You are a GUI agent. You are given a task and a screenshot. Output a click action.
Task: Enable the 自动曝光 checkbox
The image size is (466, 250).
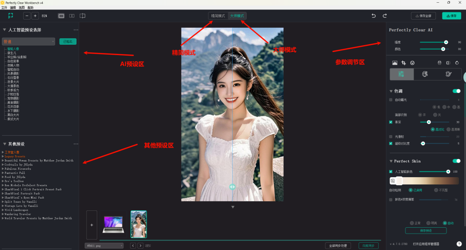tap(391, 99)
